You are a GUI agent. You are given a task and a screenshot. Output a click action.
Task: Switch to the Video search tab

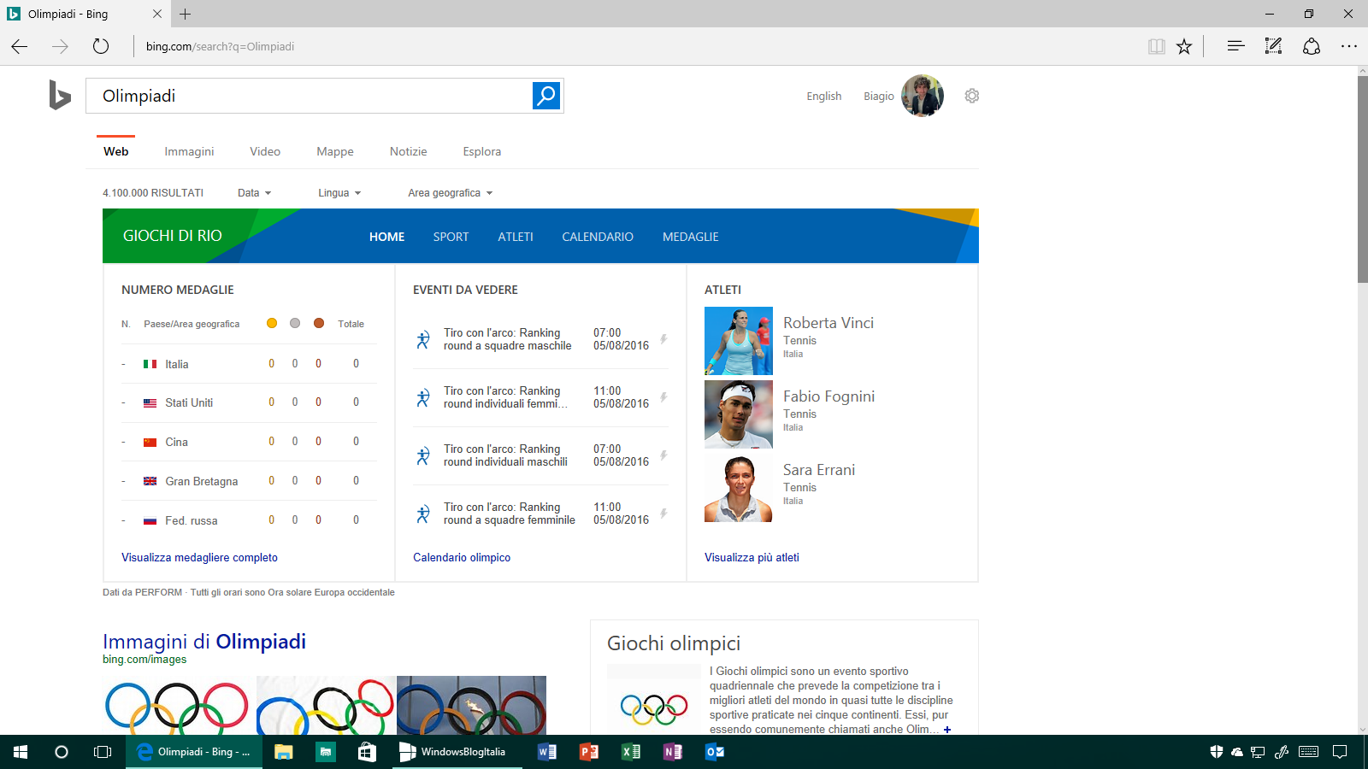[x=265, y=151]
